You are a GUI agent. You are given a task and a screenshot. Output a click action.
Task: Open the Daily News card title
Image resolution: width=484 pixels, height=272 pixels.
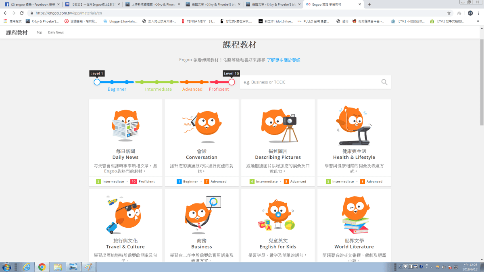tap(125, 157)
